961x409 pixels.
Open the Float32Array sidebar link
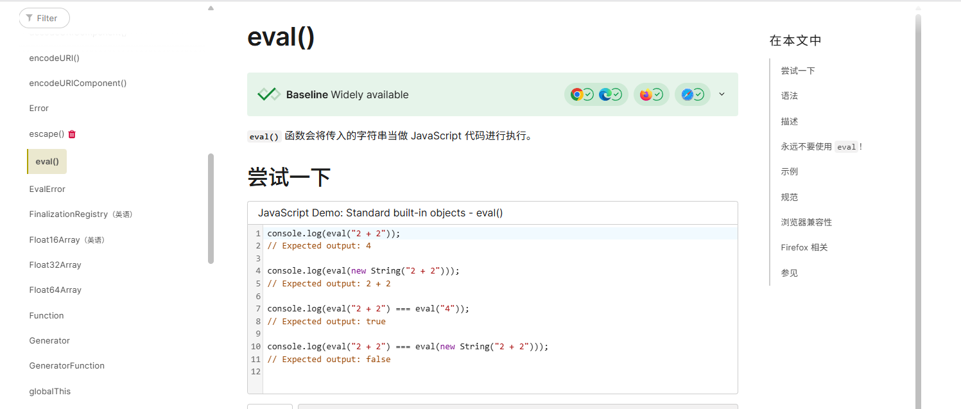click(x=55, y=265)
